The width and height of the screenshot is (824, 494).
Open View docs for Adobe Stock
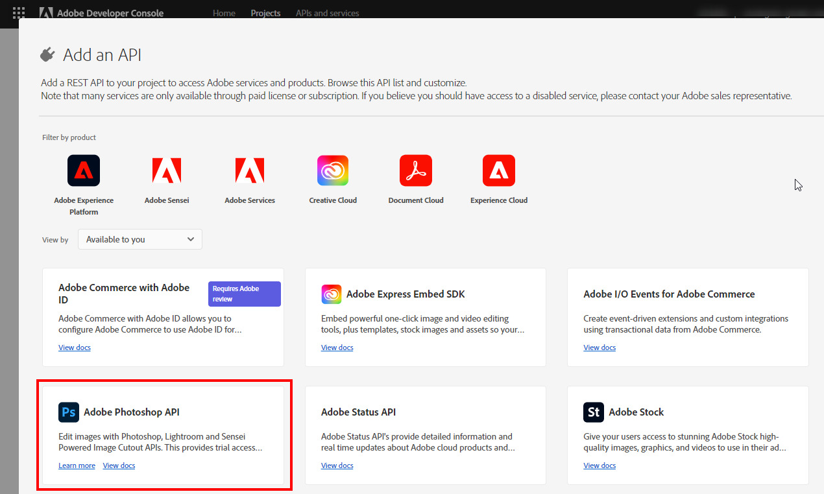pyautogui.click(x=600, y=465)
